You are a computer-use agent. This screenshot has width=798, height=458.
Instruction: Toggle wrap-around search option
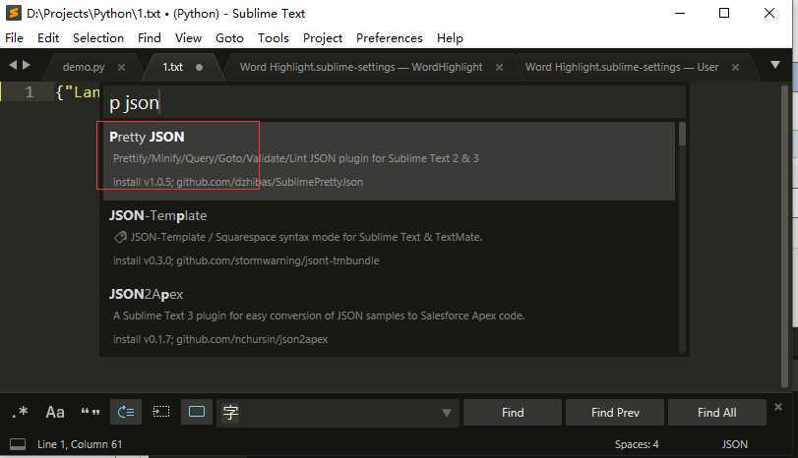pos(126,412)
